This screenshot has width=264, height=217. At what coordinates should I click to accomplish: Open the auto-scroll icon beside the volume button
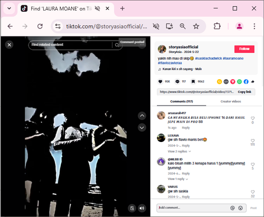pyautogui.click(x=132, y=208)
